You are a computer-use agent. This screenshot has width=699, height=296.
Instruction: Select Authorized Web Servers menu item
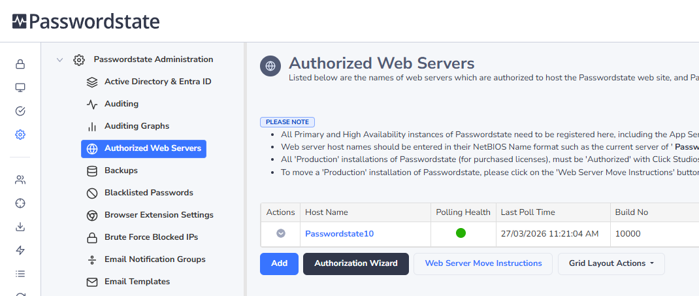pos(144,148)
